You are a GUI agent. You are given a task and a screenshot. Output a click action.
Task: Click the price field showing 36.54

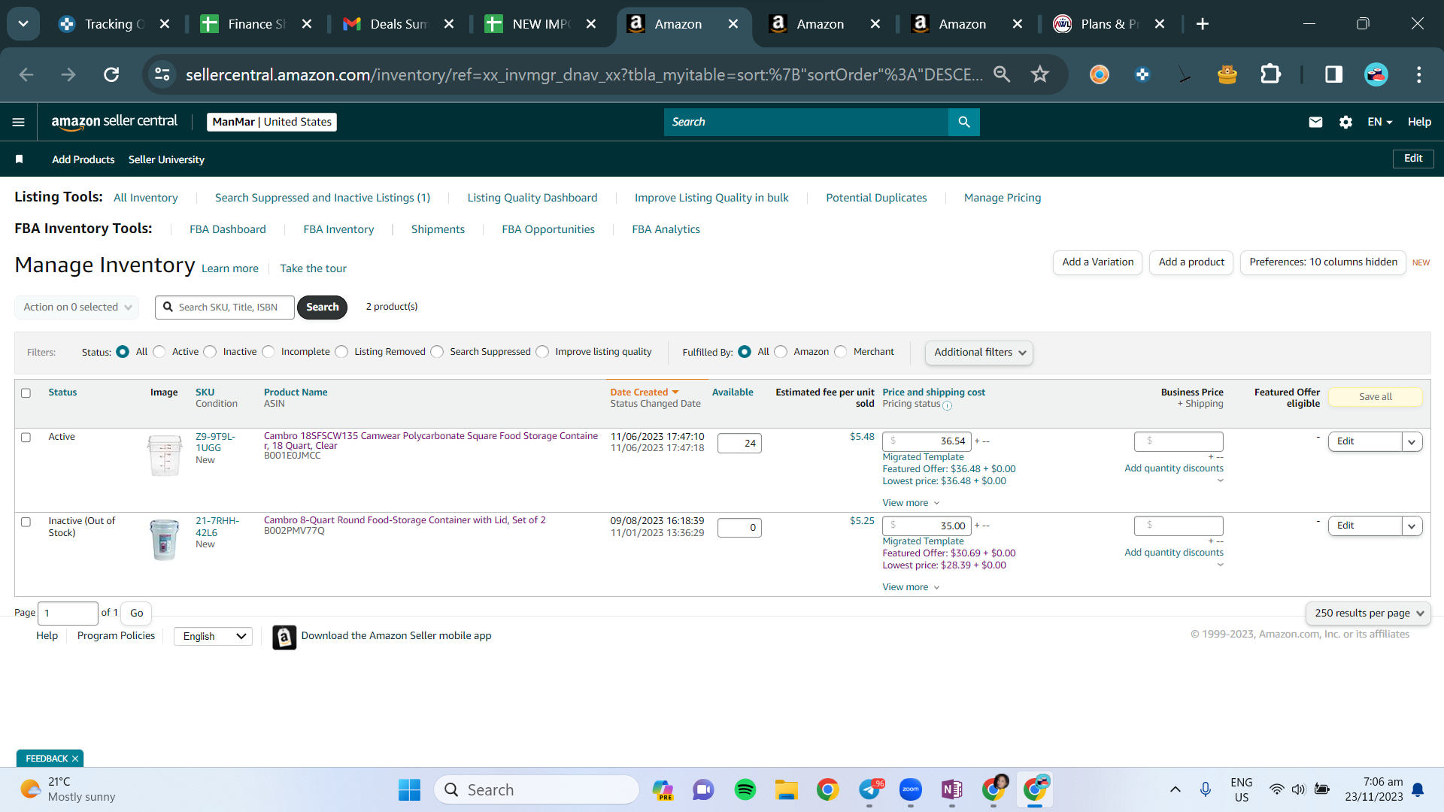[927, 441]
